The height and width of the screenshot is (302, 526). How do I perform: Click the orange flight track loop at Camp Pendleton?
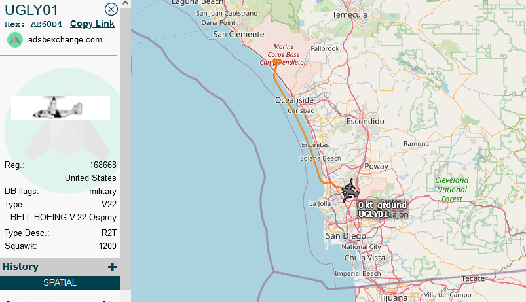[276, 61]
